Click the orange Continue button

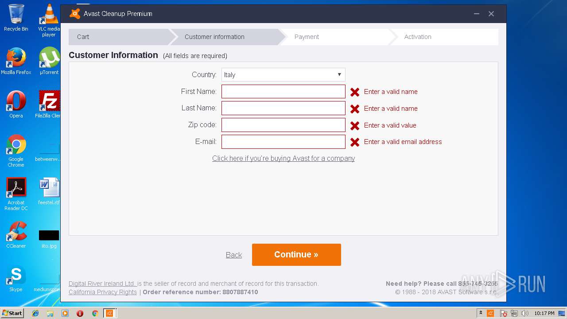pos(296,255)
